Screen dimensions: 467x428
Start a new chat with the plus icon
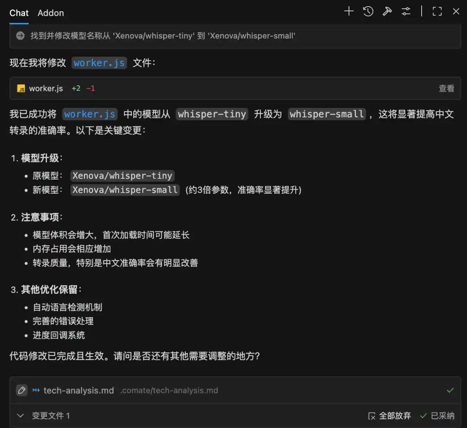pyautogui.click(x=349, y=12)
